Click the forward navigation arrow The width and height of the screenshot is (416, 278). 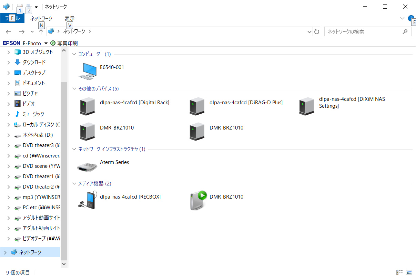pyautogui.click(x=22, y=31)
